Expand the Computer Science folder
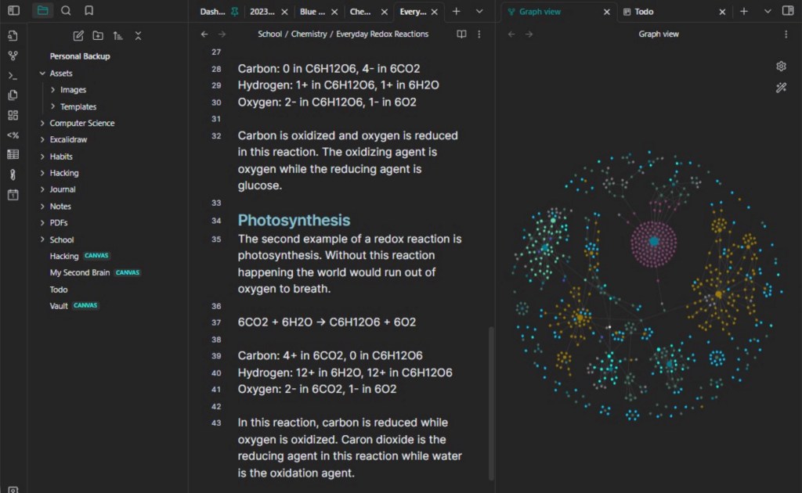The width and height of the screenshot is (802, 493). (43, 124)
